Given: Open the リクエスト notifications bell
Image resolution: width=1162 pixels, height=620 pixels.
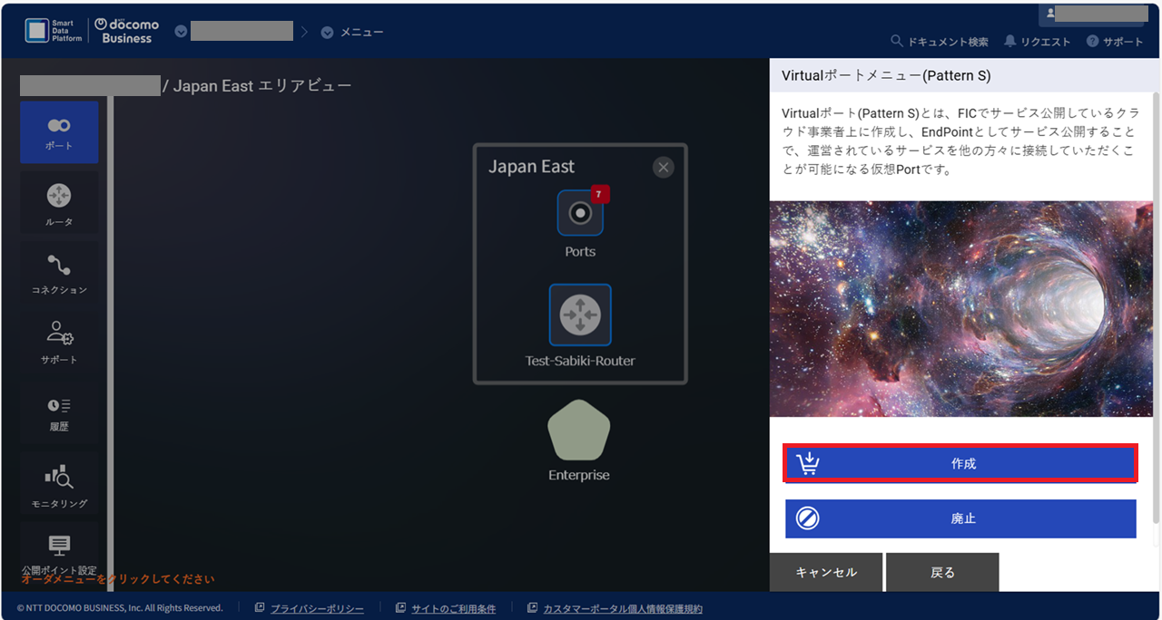Looking at the screenshot, I should click(x=1037, y=42).
